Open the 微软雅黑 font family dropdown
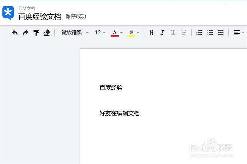 [75, 33]
